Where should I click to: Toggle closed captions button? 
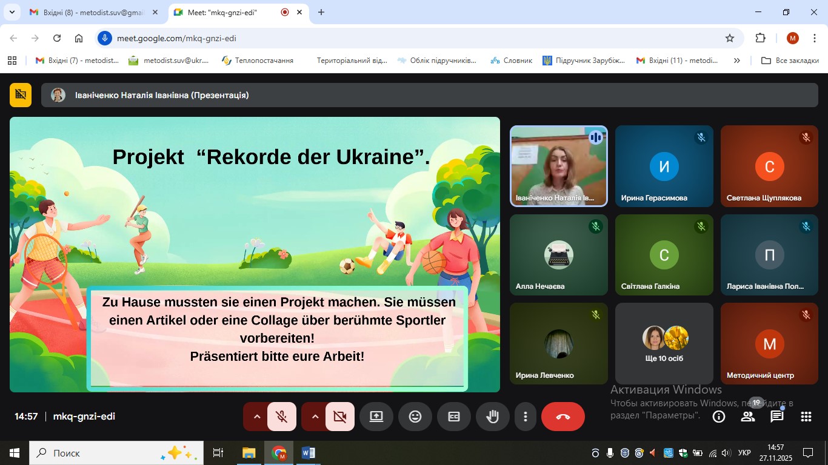coord(454,417)
